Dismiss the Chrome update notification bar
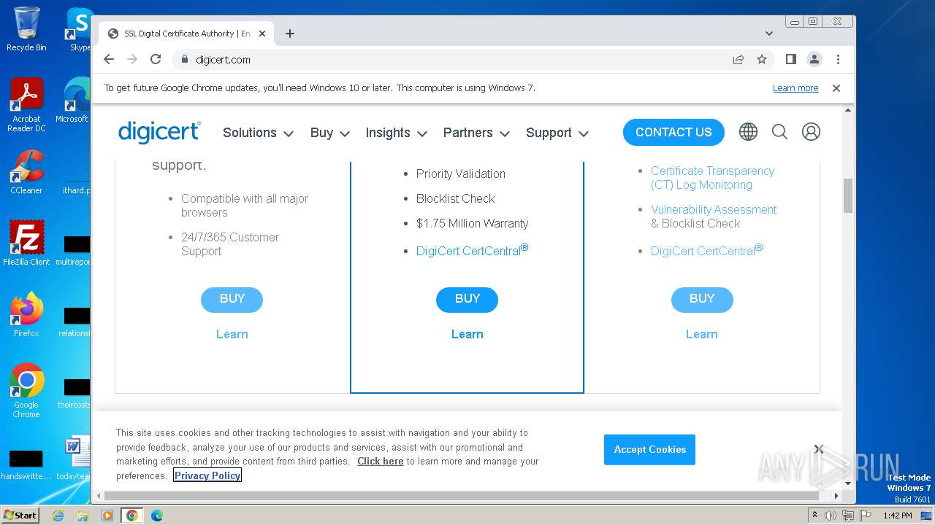The height and width of the screenshot is (525, 935). coord(836,87)
